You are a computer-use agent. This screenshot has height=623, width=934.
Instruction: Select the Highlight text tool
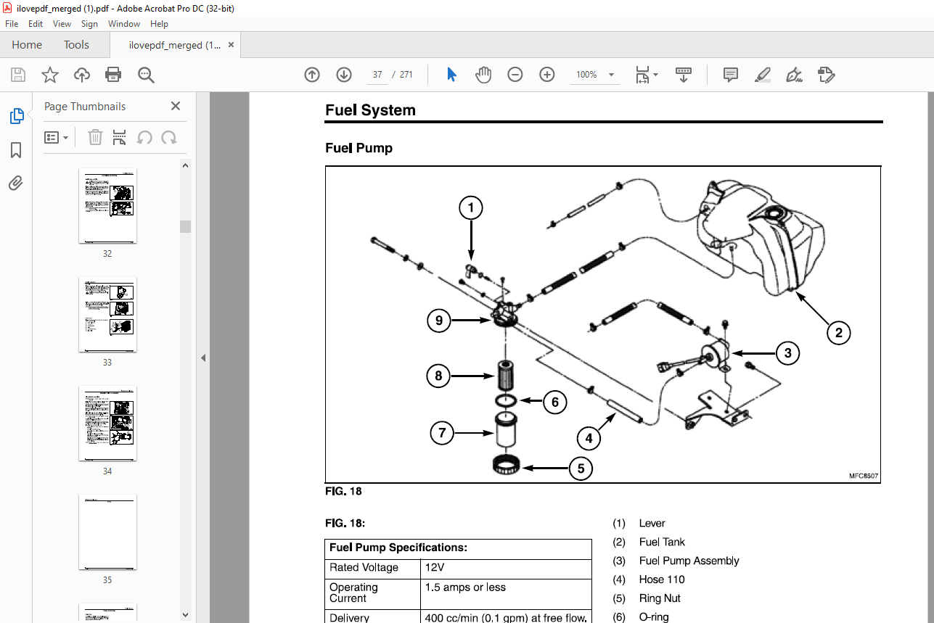(762, 75)
